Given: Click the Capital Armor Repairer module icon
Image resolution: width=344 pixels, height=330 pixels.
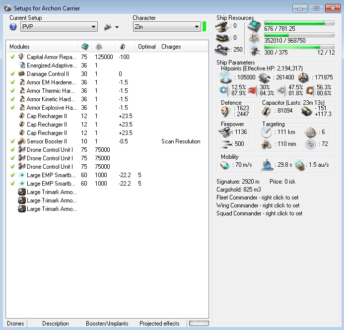Looking at the screenshot, I should coord(21,57).
